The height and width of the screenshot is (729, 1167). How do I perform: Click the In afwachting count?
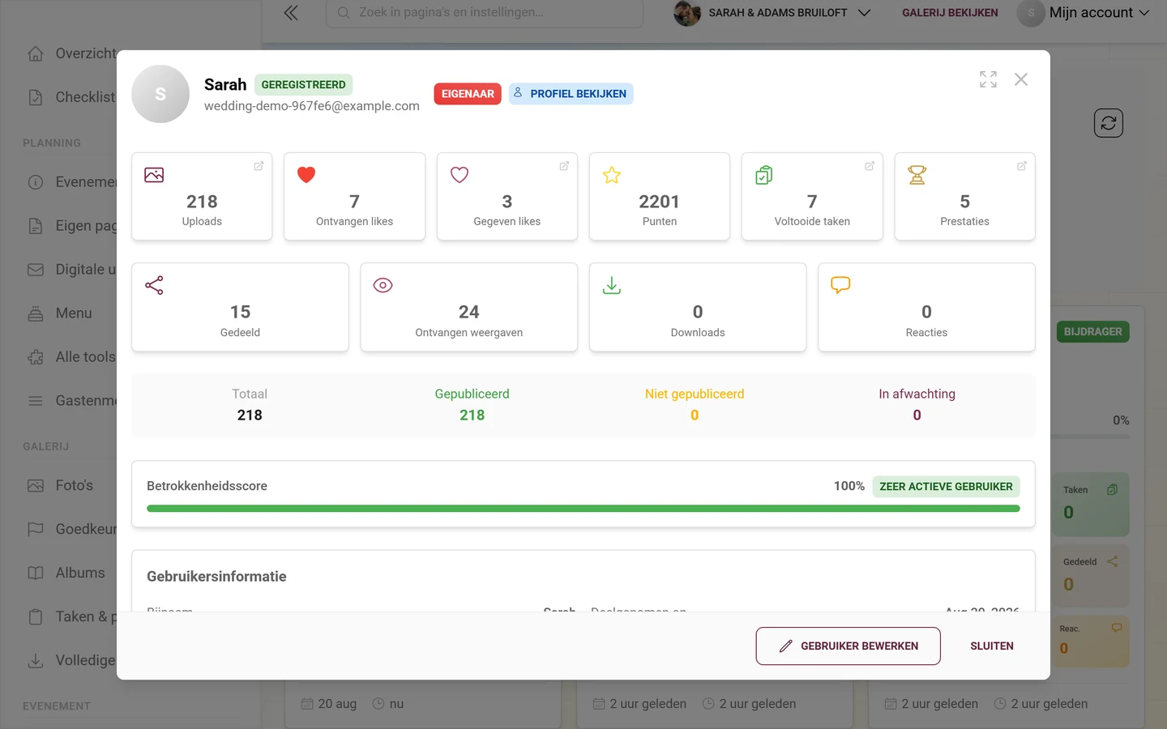click(917, 416)
